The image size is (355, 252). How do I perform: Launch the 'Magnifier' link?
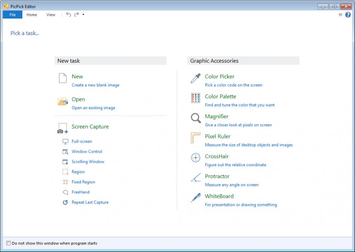217,116
